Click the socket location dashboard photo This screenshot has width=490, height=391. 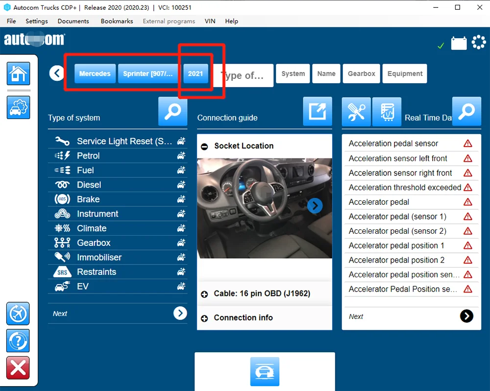tap(265, 208)
